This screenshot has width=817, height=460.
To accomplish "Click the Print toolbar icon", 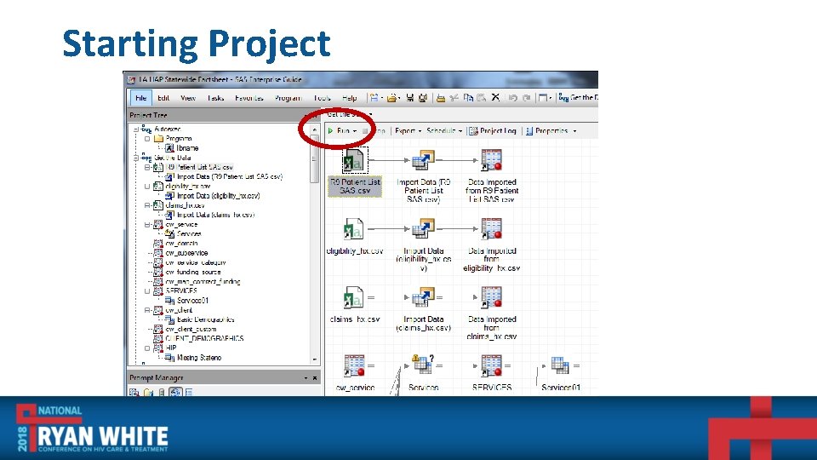I will [x=441, y=98].
